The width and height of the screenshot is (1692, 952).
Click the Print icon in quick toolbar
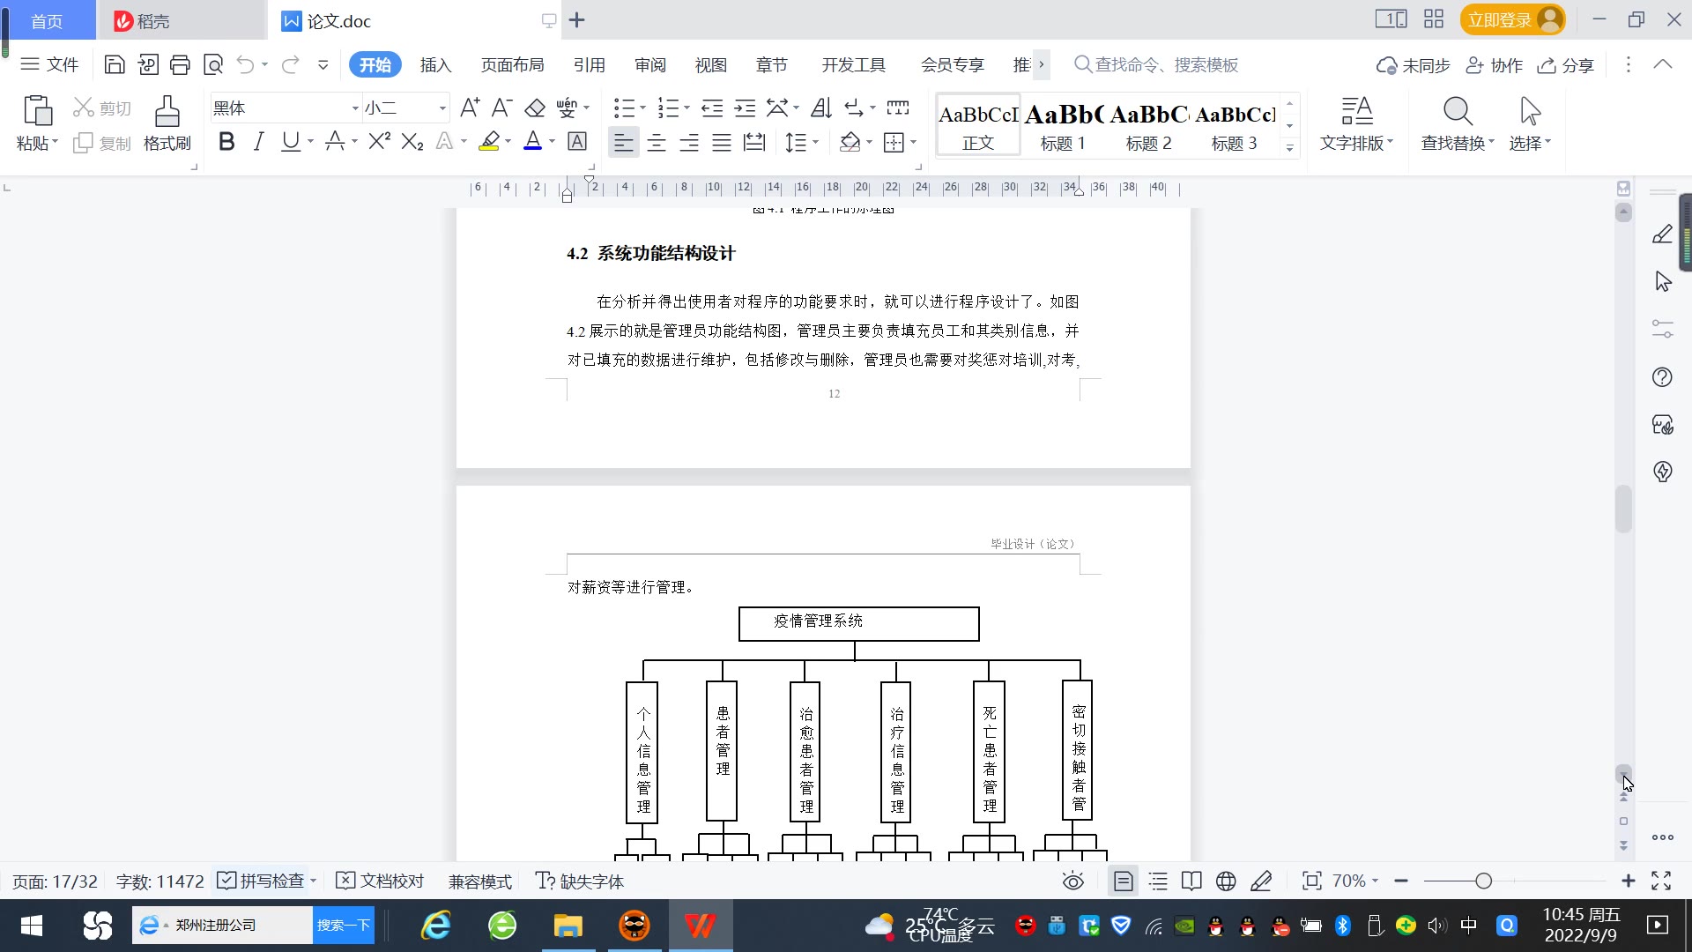[x=180, y=64]
